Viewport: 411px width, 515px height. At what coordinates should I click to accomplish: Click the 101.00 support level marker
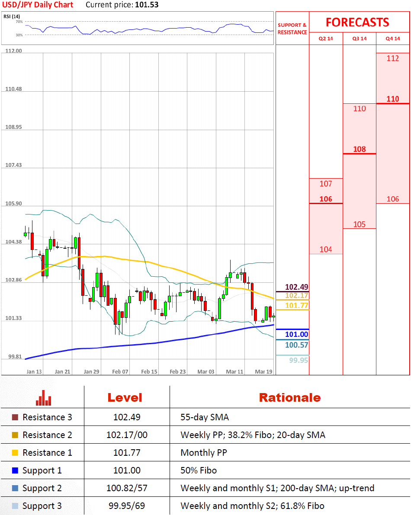[x=296, y=334]
